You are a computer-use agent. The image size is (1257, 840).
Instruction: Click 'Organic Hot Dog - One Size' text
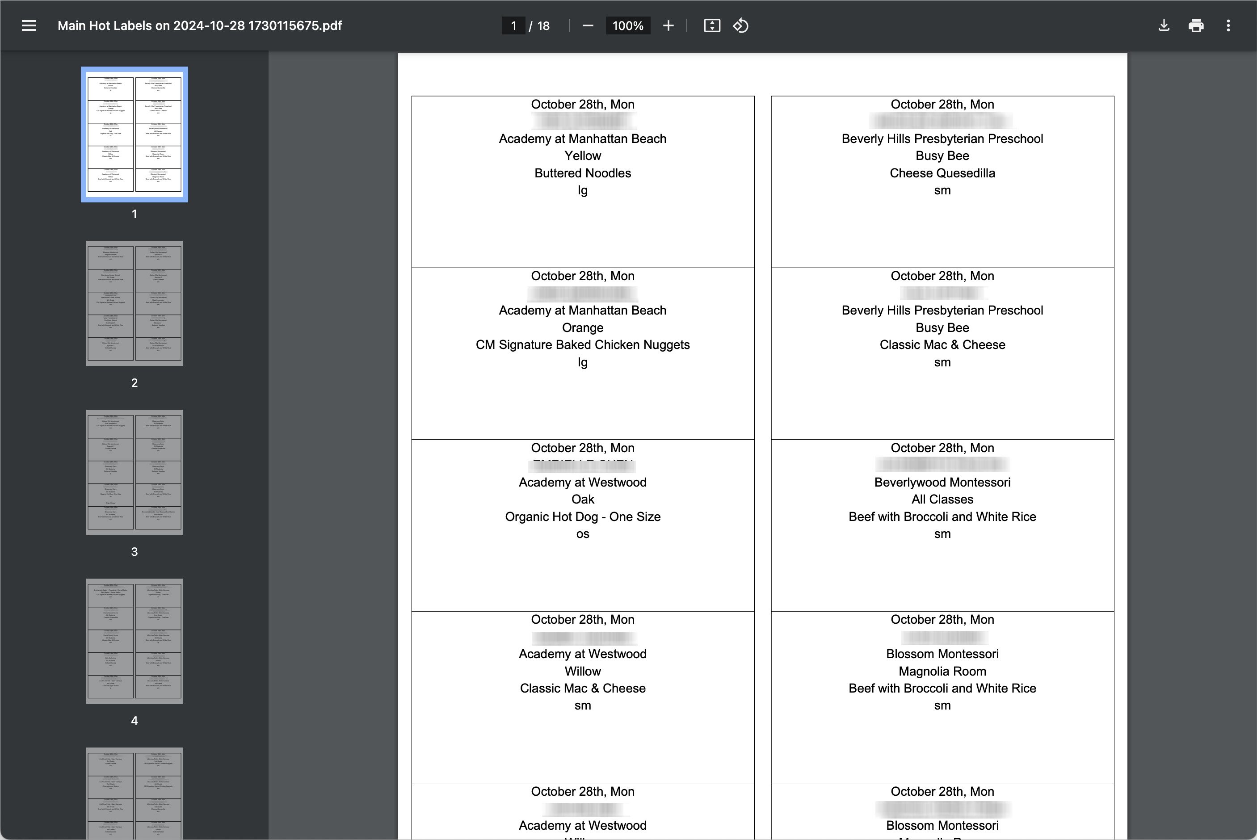[x=582, y=517]
